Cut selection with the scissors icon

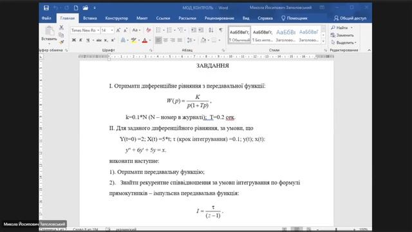pos(62,27)
